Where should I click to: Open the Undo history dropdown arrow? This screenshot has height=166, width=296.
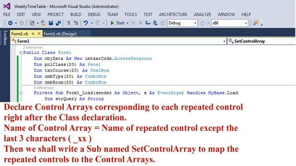[92, 23]
